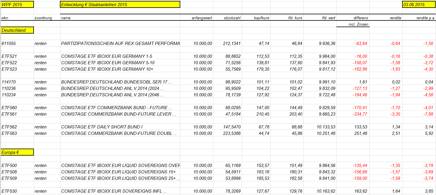436x195 pixels.
Task: Click the lfd. kurs column header
Action: click(287, 18)
